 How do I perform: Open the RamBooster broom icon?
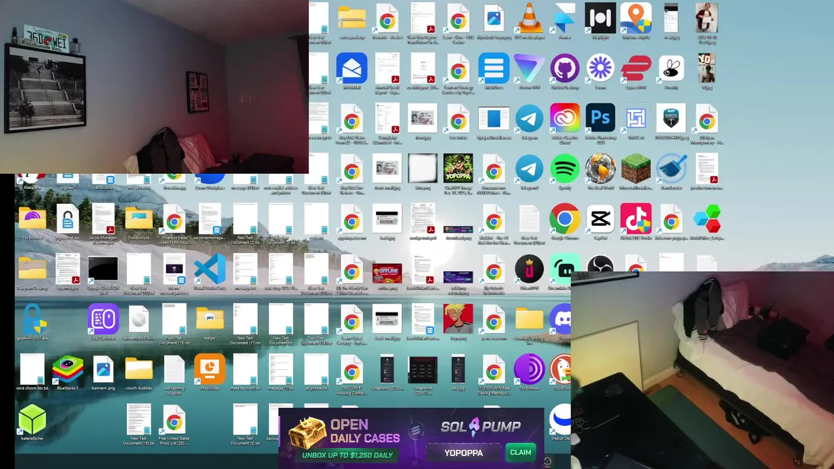pos(671,169)
